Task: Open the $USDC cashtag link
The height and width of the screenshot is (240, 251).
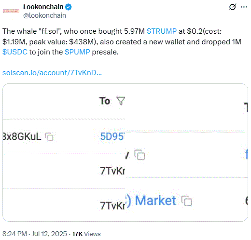Action: pos(15,52)
